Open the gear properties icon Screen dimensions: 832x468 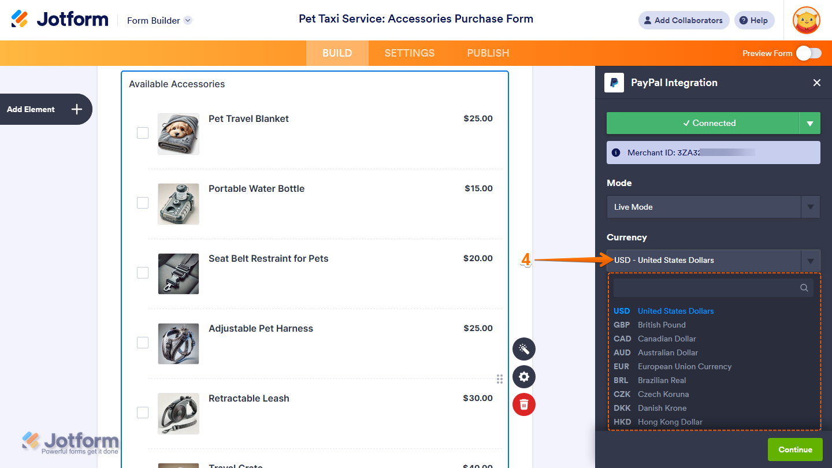pyautogui.click(x=524, y=377)
